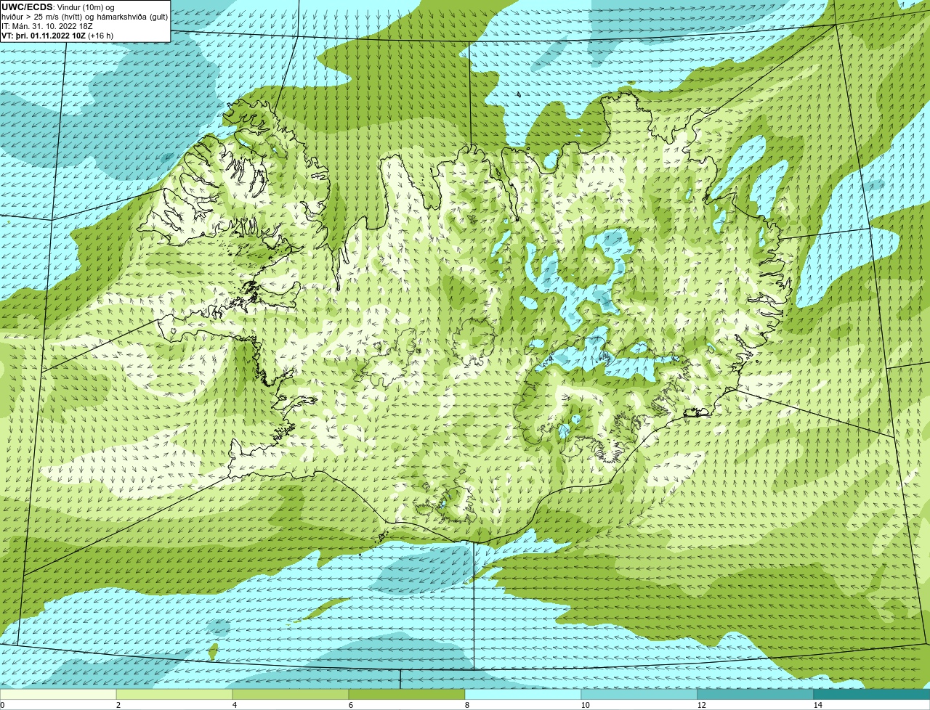Click the scale label '4'
This screenshot has height=710, width=930.
pos(234,705)
